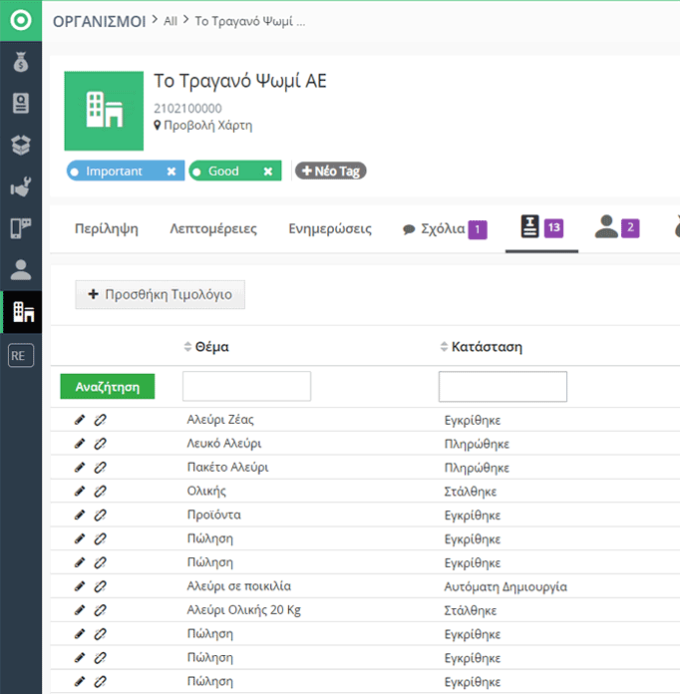The height and width of the screenshot is (694, 680).
Task: Unlink the Λευκό Αλεύρι row
Action: 100,443
